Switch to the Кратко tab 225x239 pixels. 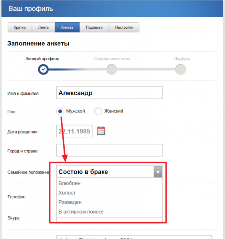20,27
